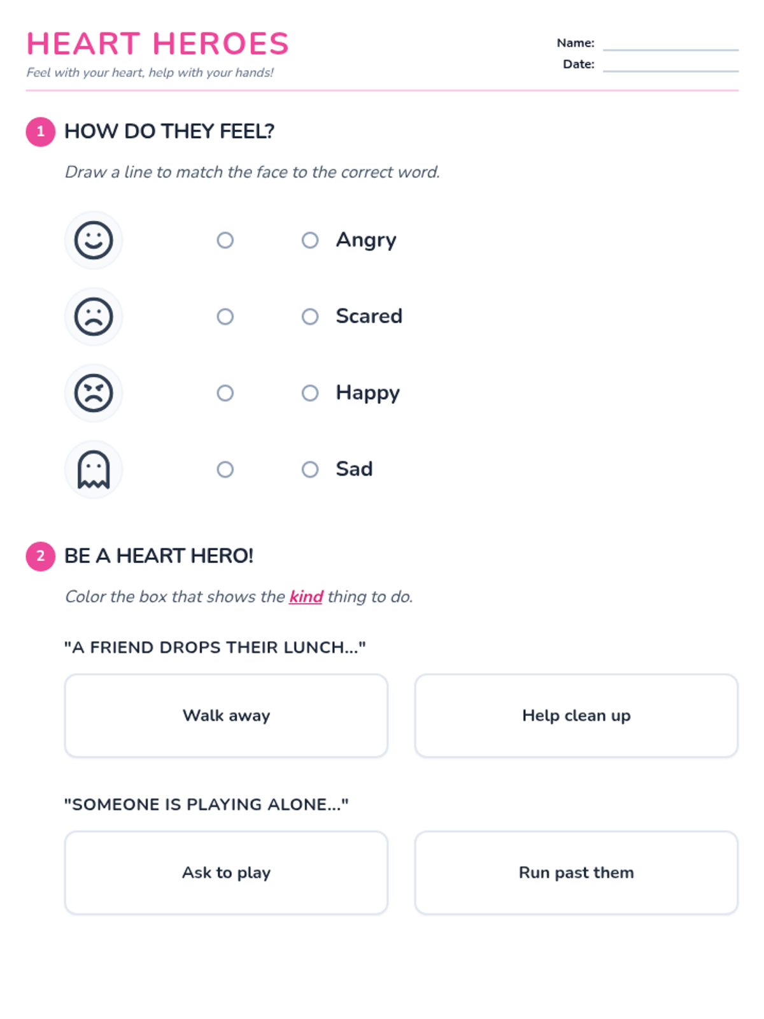
Task: Choose the 'Walk away' box
Action: (x=226, y=716)
